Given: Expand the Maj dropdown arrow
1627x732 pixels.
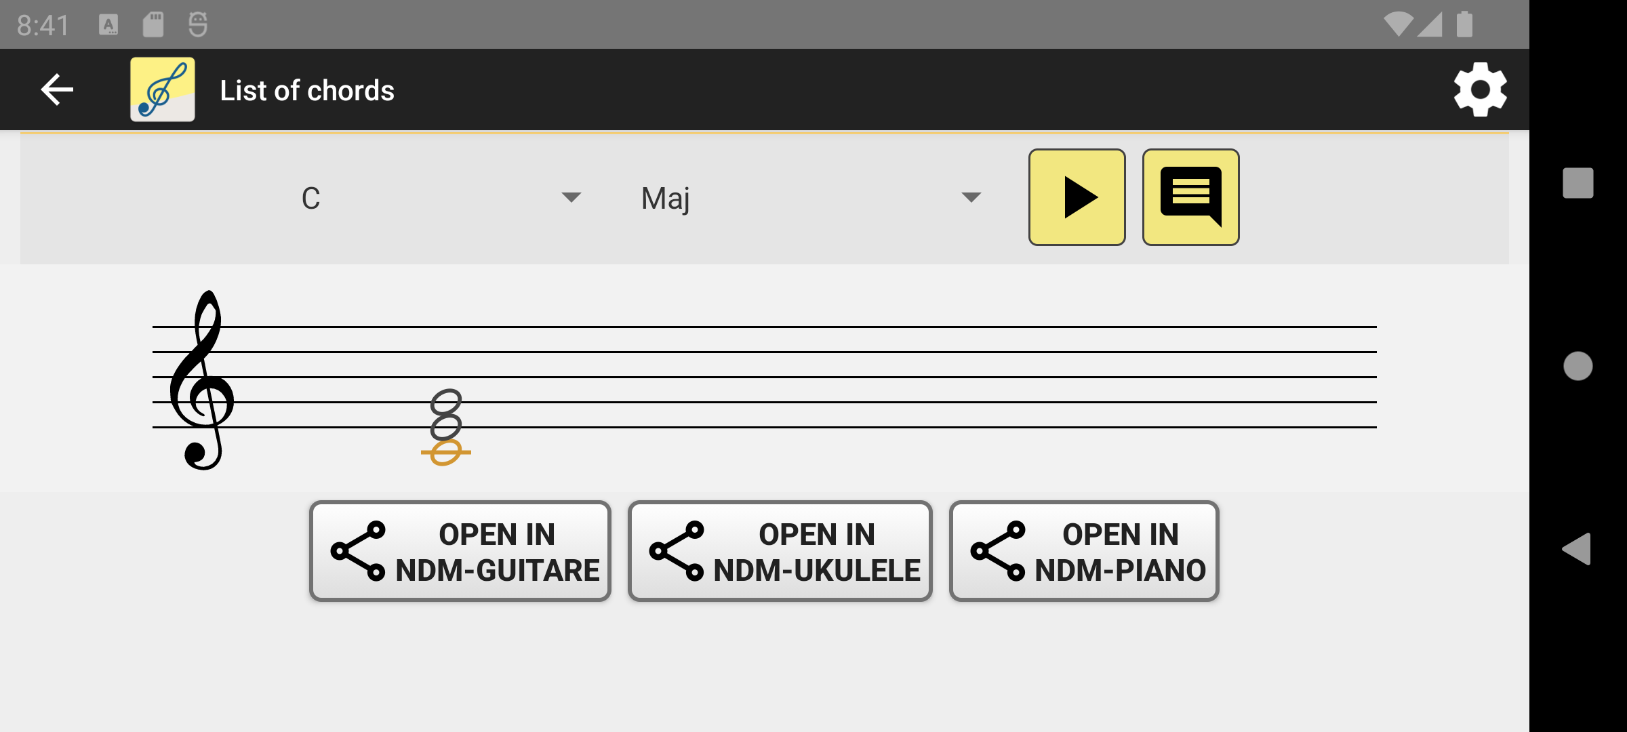Looking at the screenshot, I should 970,197.
